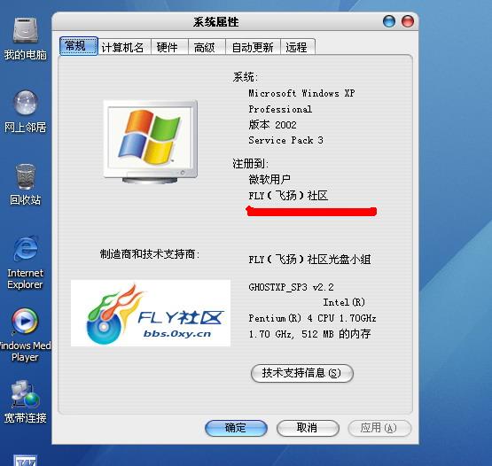Select the 网上邻居 network icon
This screenshot has height=466, width=492.
click(x=25, y=111)
